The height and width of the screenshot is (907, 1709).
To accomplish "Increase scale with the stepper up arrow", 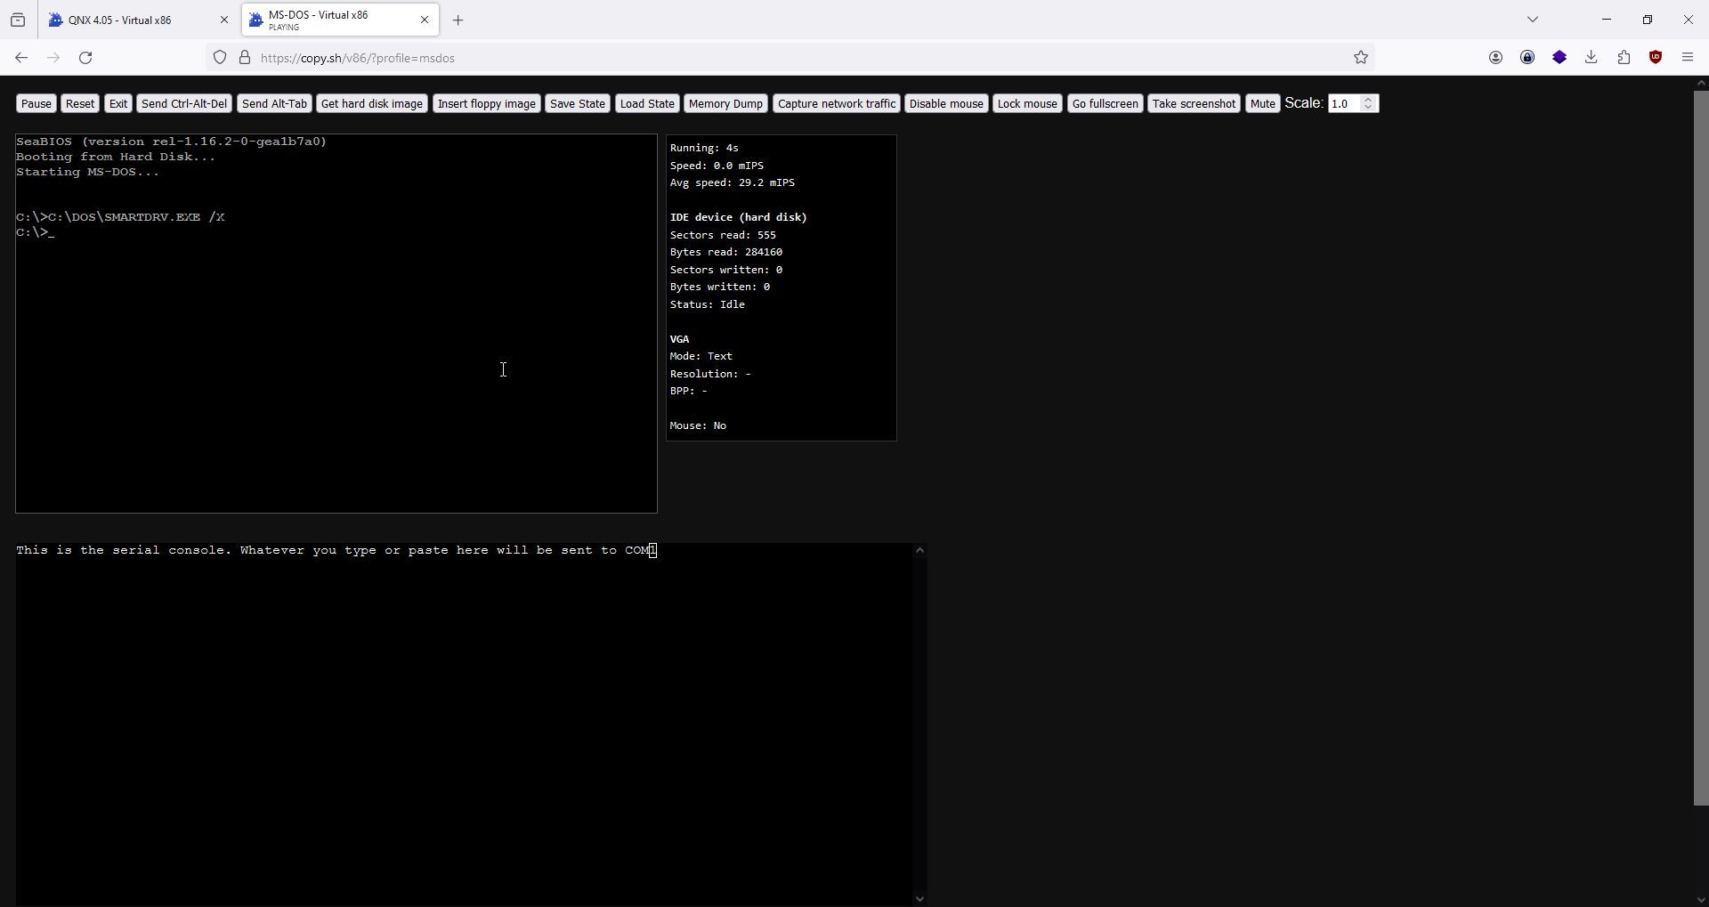I will (x=1369, y=100).
